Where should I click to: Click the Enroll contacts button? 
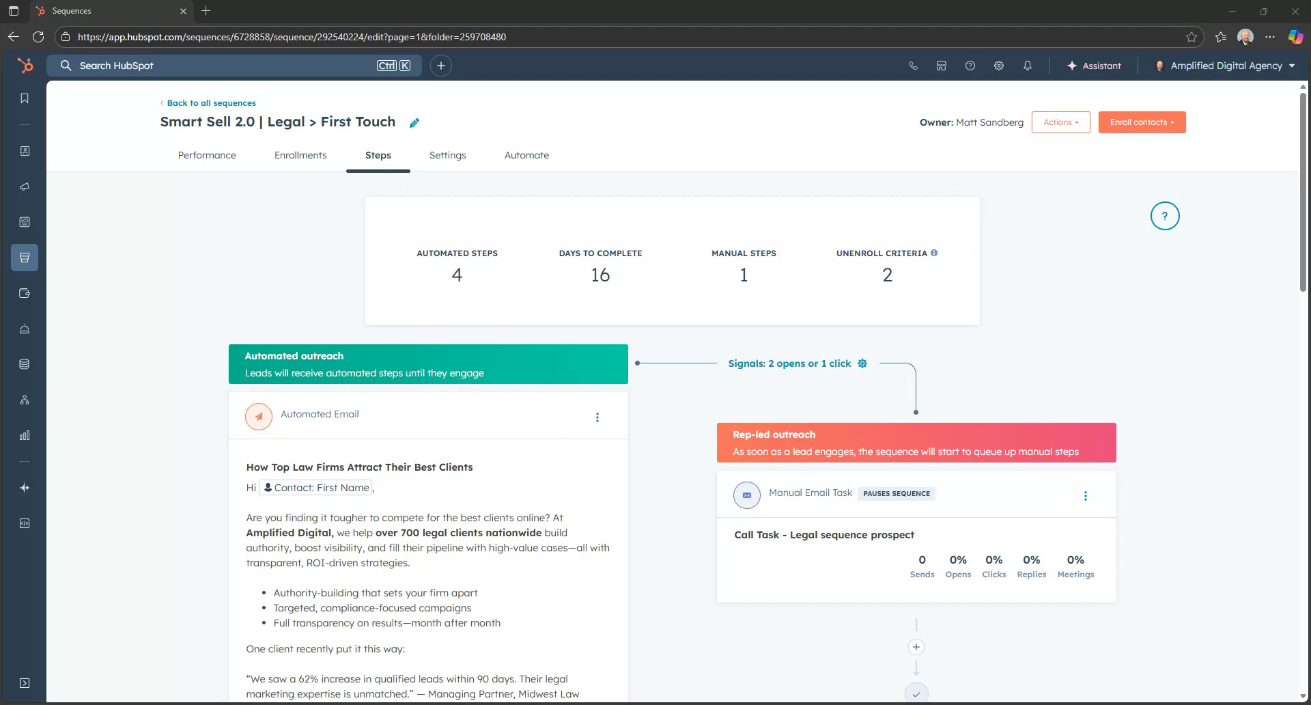[1142, 122]
